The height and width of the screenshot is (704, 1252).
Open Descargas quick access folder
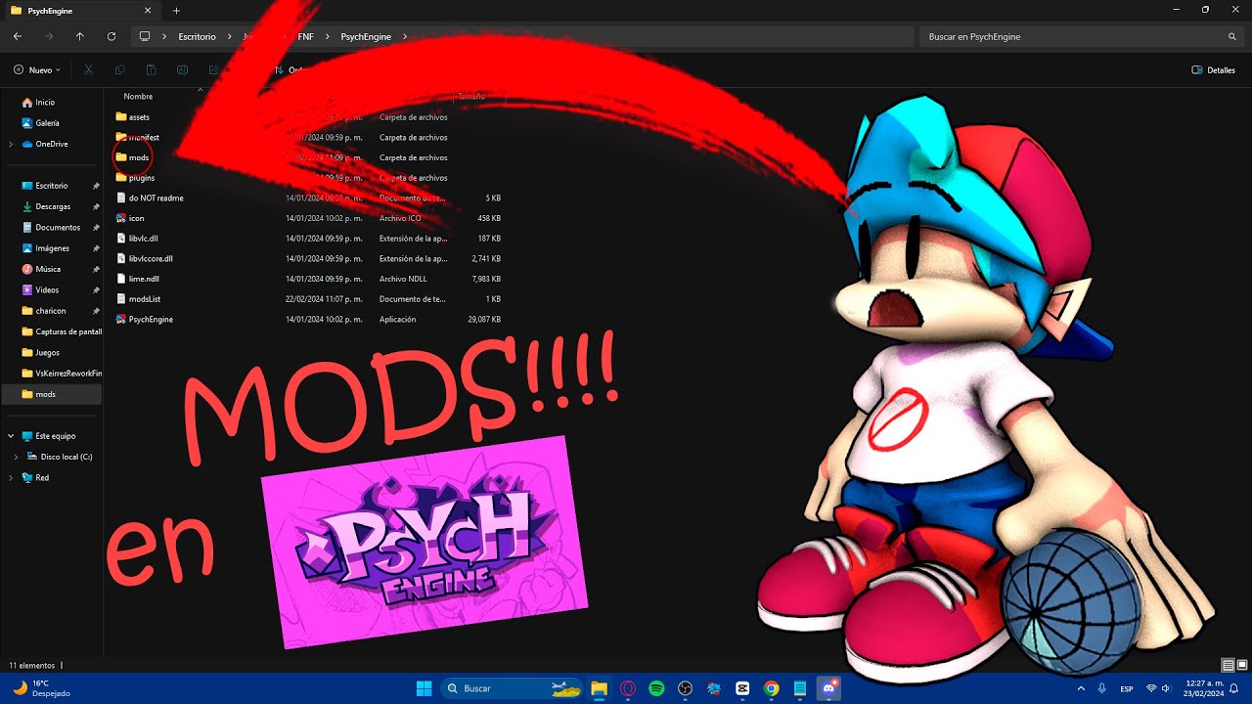point(53,206)
